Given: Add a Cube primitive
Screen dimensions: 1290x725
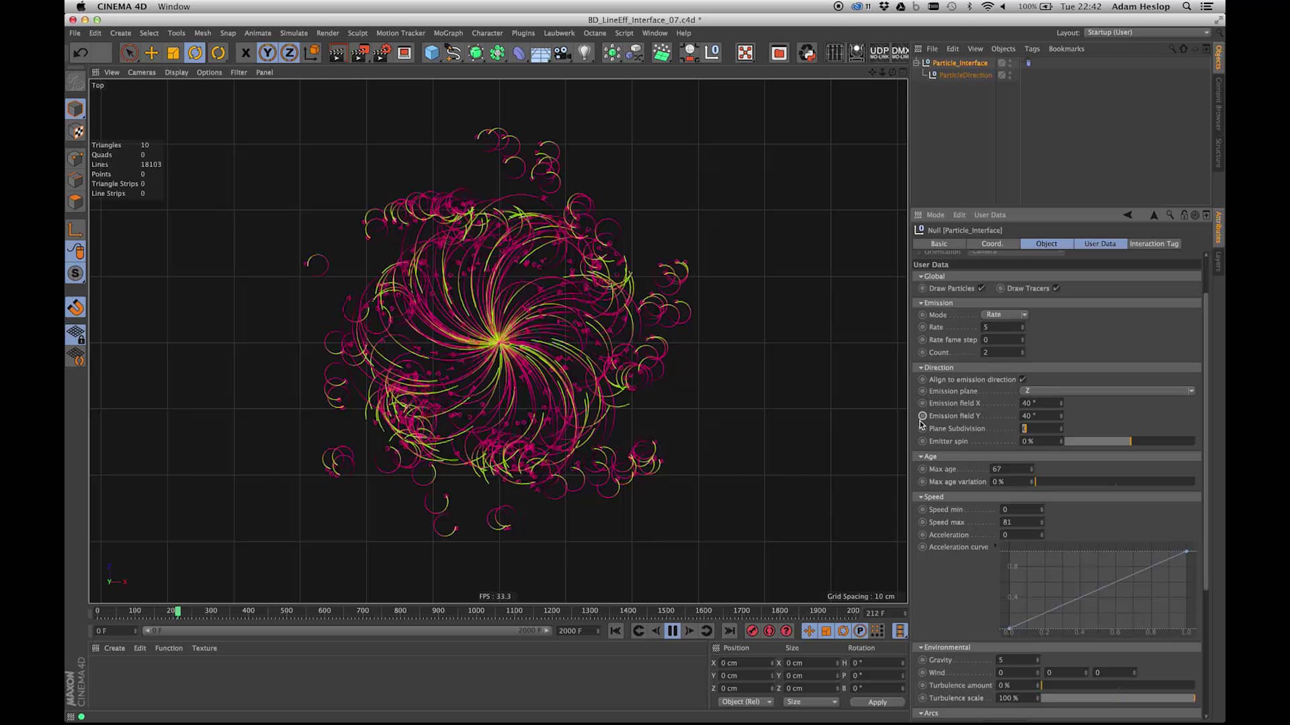Looking at the screenshot, I should point(432,52).
